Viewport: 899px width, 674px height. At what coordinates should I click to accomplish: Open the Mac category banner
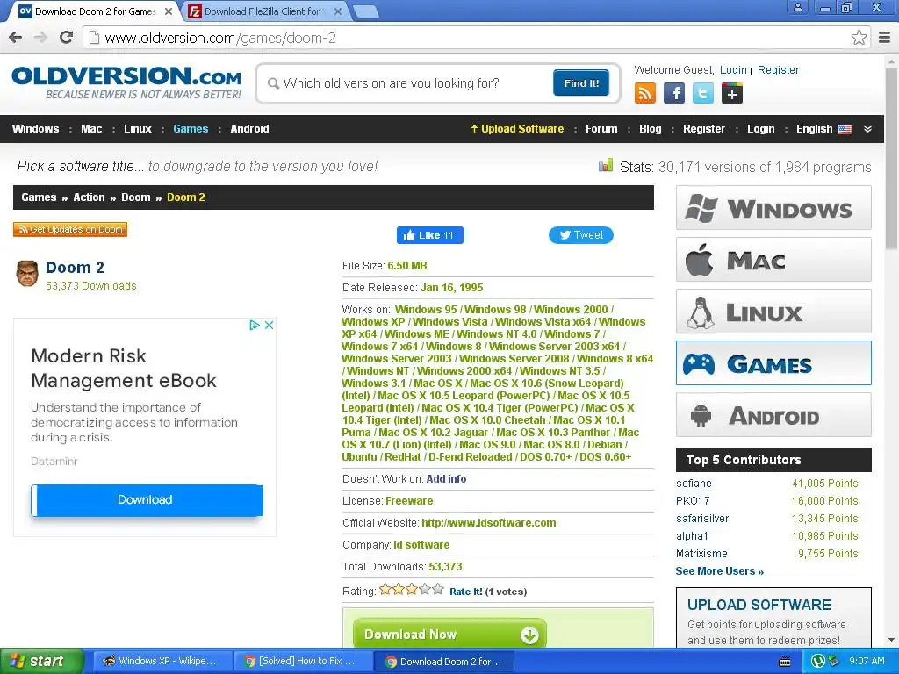point(773,260)
